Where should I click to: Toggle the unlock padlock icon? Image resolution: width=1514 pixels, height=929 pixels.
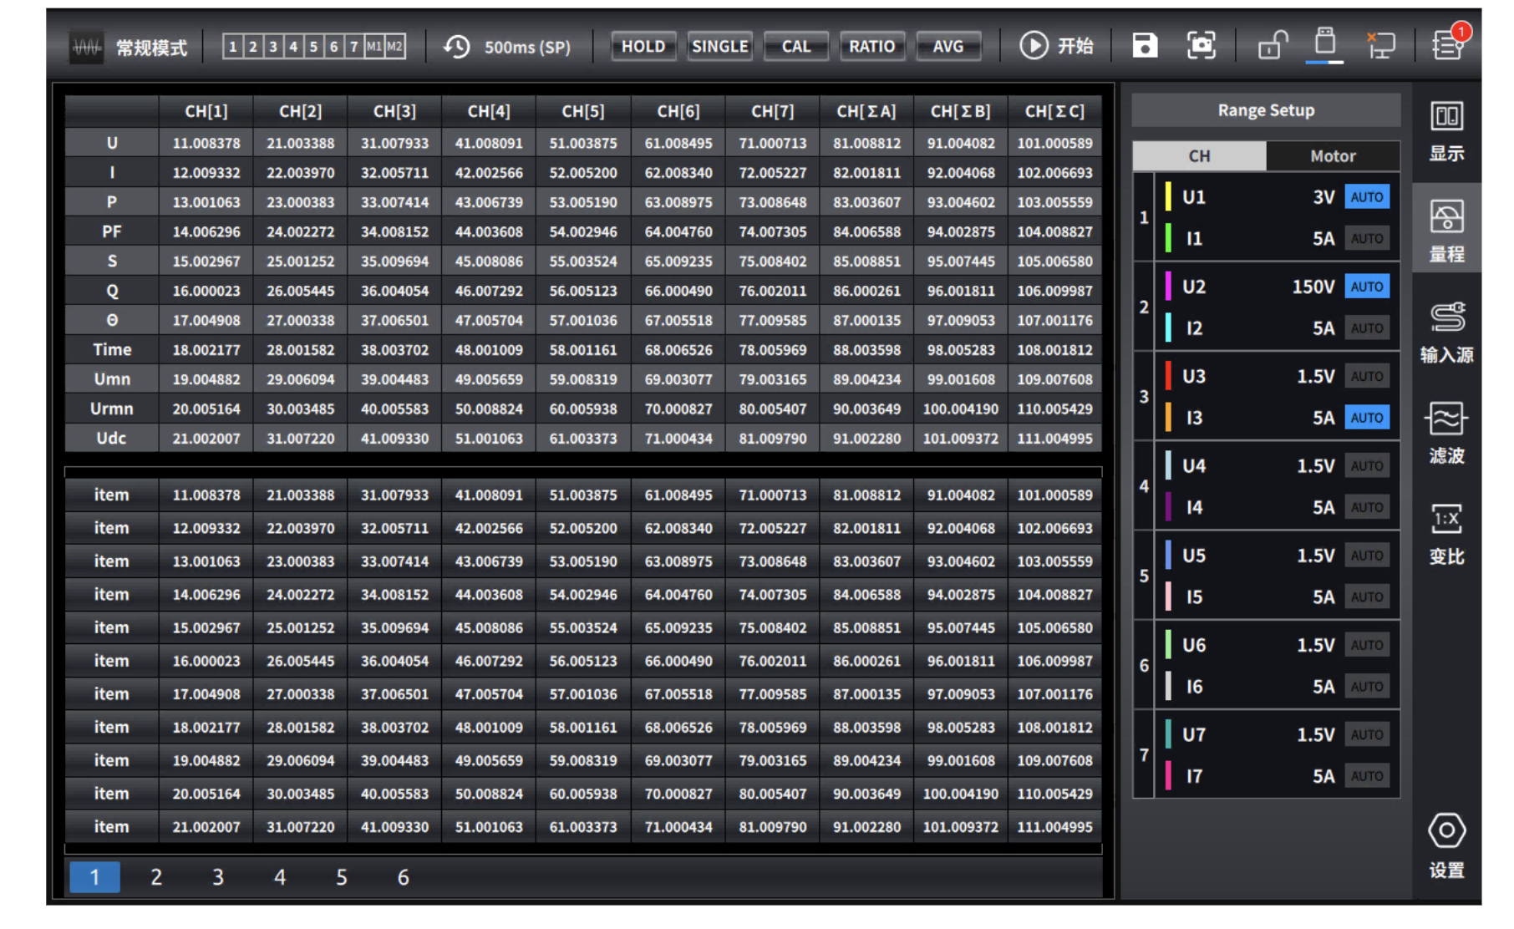coord(1273,45)
